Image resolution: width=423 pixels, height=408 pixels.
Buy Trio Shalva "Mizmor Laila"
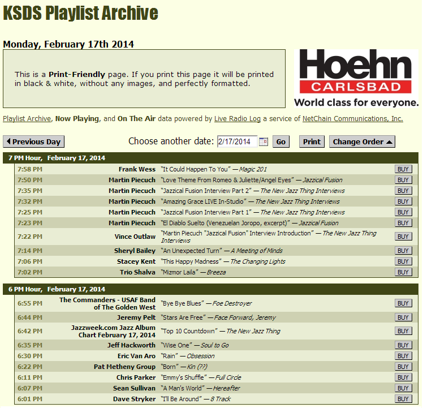pos(403,272)
